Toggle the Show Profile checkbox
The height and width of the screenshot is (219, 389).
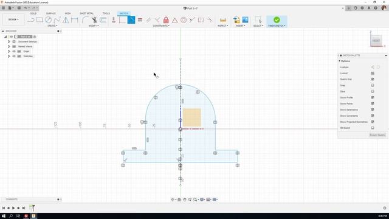point(373,97)
